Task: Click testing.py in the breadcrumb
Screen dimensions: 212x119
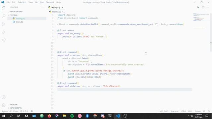Action: (57, 12)
